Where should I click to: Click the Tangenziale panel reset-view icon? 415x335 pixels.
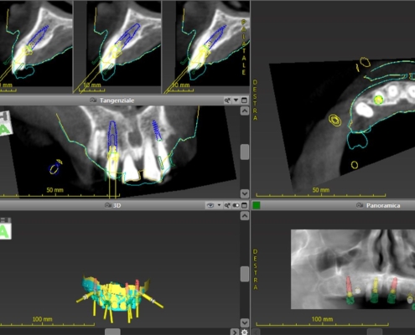[x=227, y=100]
